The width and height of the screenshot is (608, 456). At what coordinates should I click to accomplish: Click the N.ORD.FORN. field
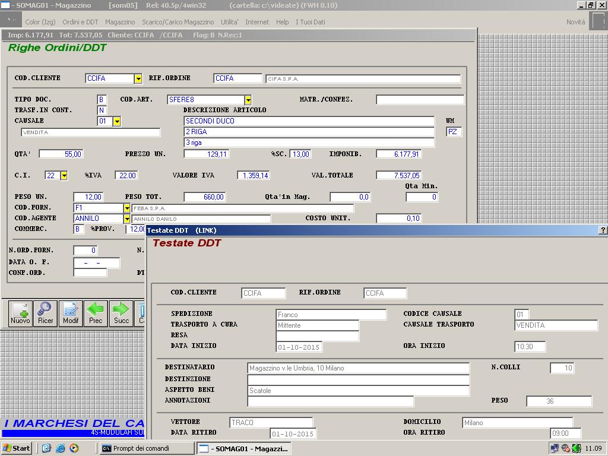85,251
